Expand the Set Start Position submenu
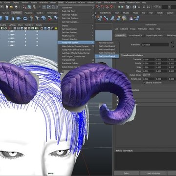The width and height of the screenshot is (176, 176). [76, 29]
